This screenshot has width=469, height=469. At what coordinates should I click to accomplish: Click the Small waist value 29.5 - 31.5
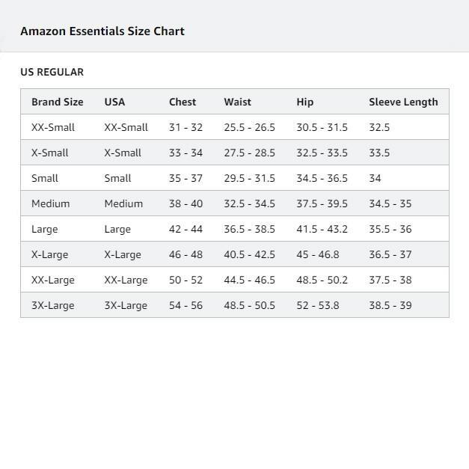tap(249, 178)
